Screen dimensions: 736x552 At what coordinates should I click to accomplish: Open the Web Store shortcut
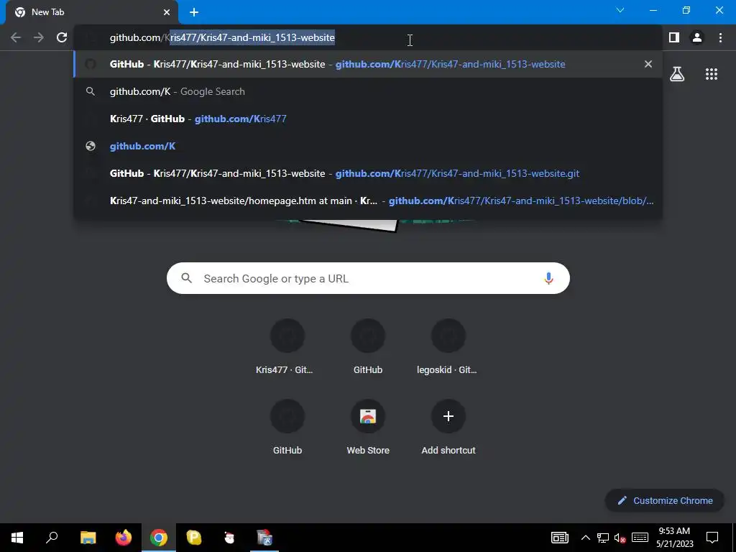(x=368, y=428)
